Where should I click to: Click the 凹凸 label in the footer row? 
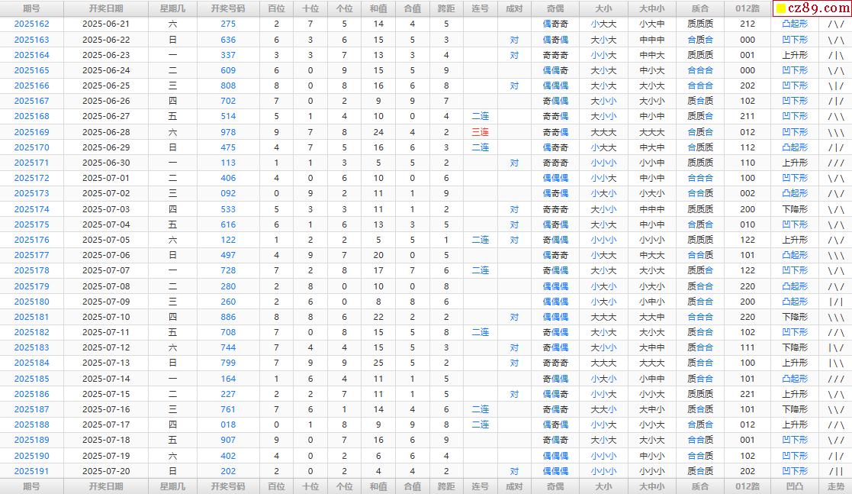794,487
